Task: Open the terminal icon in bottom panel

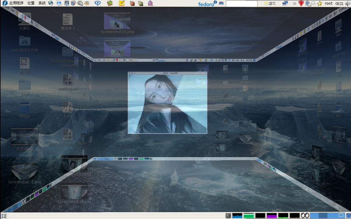Action: [x=228, y=216]
